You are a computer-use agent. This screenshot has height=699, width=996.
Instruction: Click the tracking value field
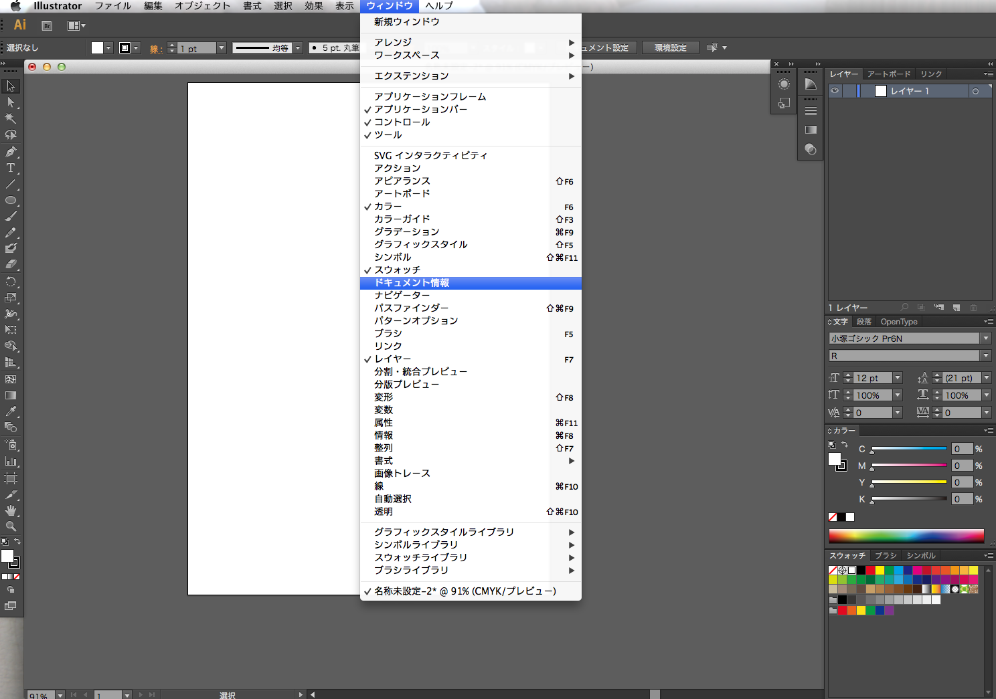(x=961, y=413)
